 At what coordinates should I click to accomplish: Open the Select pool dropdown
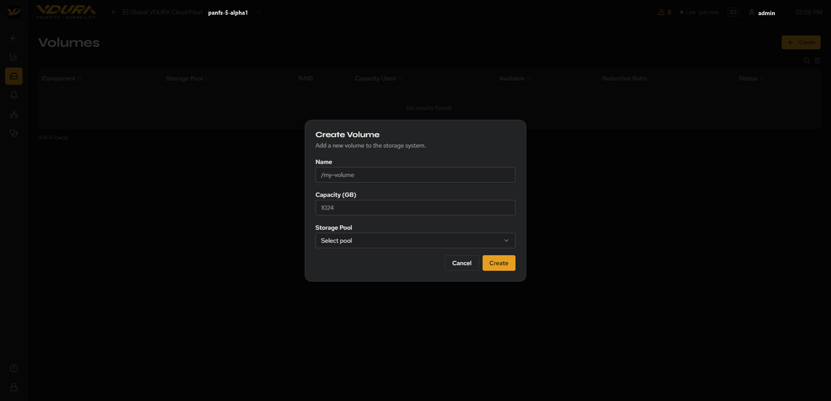pyautogui.click(x=415, y=241)
